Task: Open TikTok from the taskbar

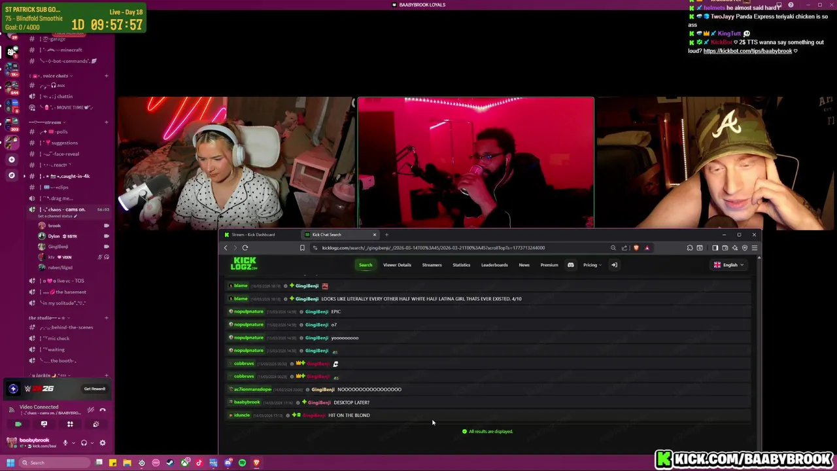Action: pos(199,463)
